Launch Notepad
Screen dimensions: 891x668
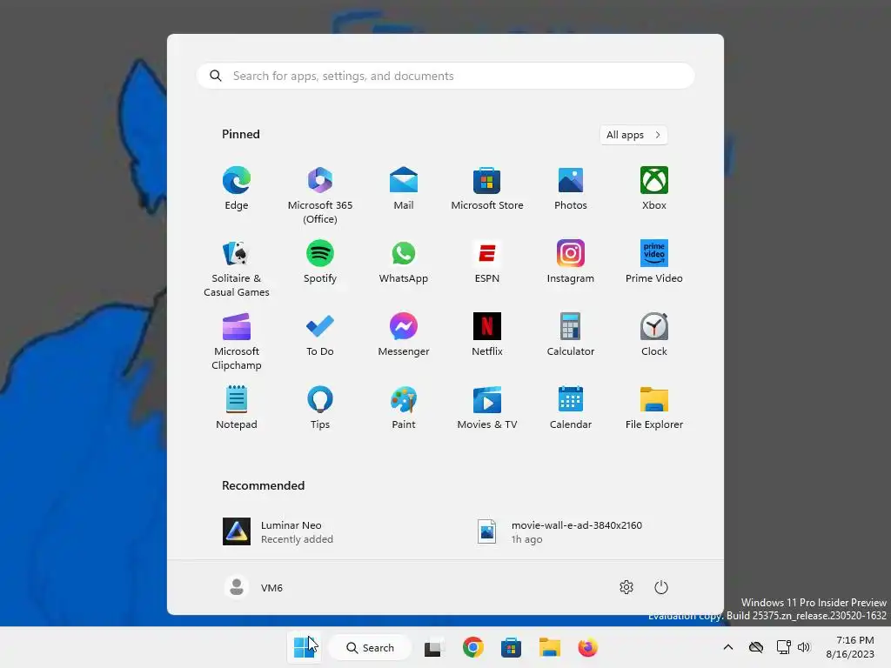(237, 408)
